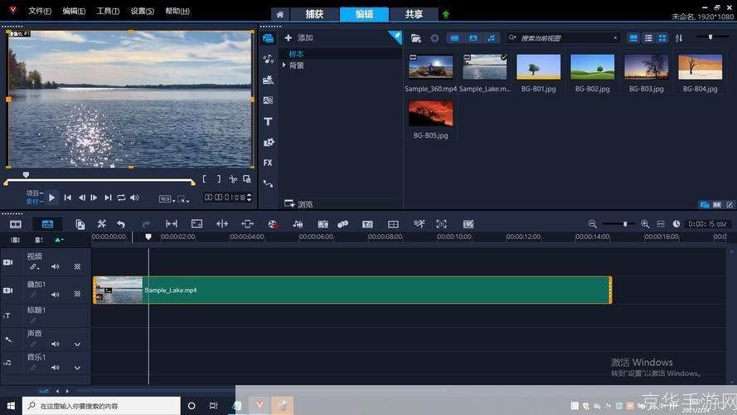Open the sound mixer icon

tap(298, 224)
